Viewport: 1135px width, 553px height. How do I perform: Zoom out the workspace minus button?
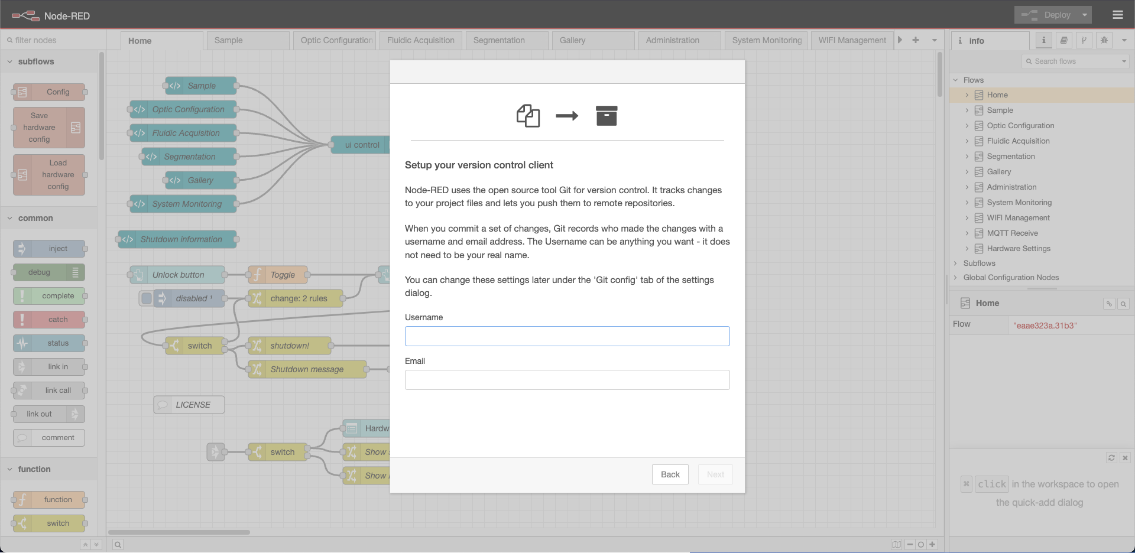point(910,545)
